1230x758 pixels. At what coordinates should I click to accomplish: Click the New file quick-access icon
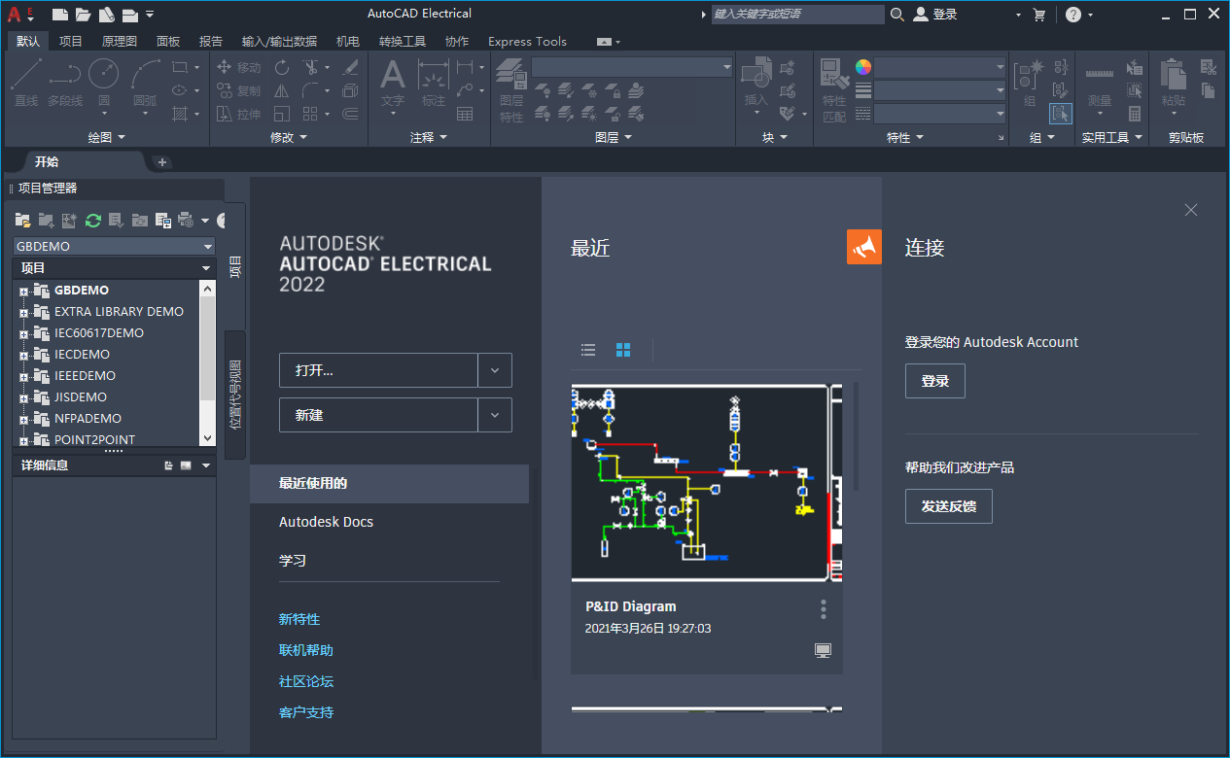click(60, 14)
